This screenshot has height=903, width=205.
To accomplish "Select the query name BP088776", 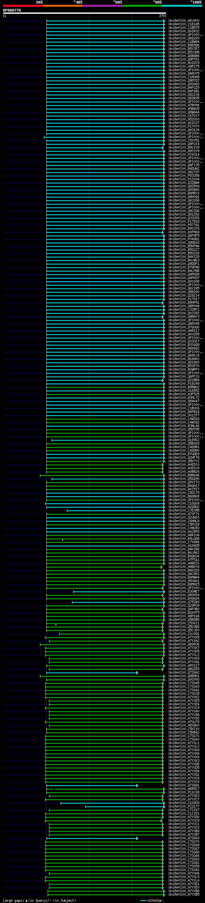I will pos(12,10).
